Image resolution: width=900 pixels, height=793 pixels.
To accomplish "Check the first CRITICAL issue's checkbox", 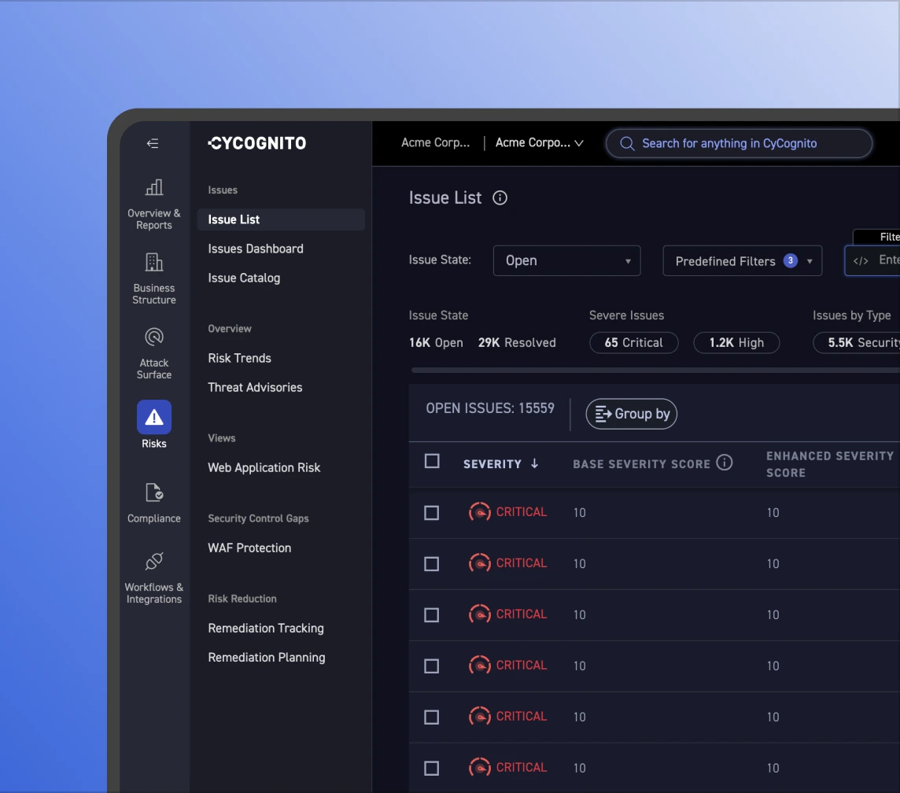I will (431, 512).
